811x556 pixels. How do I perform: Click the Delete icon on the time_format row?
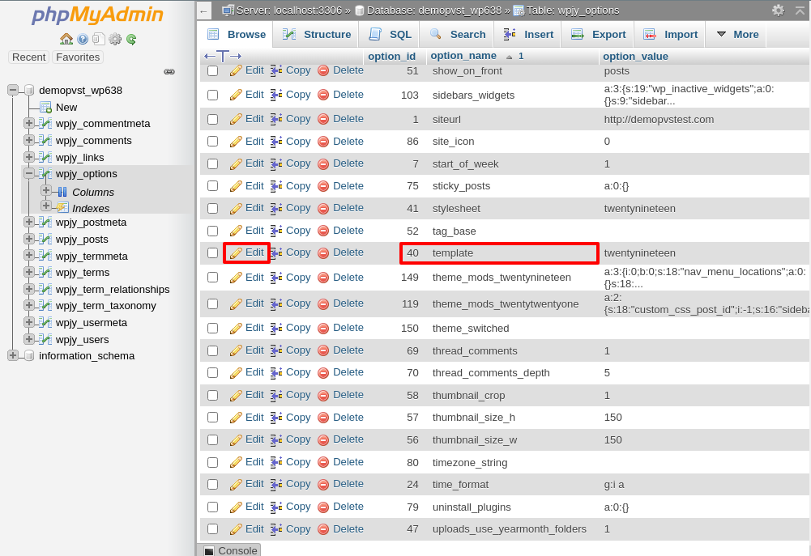[323, 485]
